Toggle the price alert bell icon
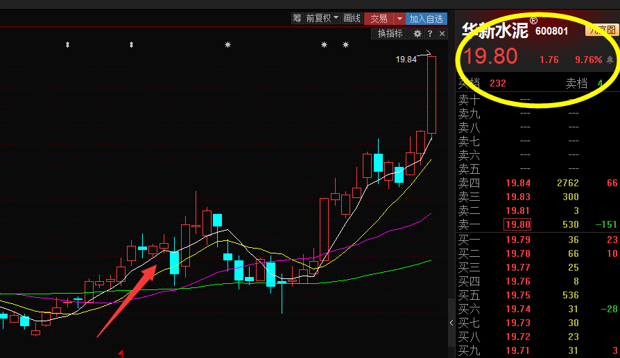 610,60
